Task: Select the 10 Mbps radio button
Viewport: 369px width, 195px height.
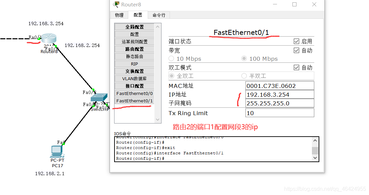Action: pos(171,58)
